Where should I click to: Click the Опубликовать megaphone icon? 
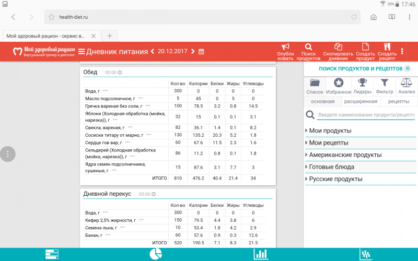coord(285,47)
